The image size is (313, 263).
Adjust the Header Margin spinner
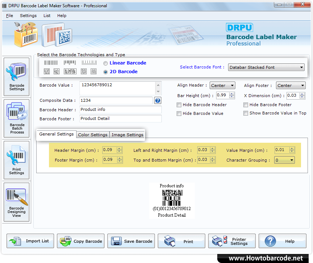119,150
